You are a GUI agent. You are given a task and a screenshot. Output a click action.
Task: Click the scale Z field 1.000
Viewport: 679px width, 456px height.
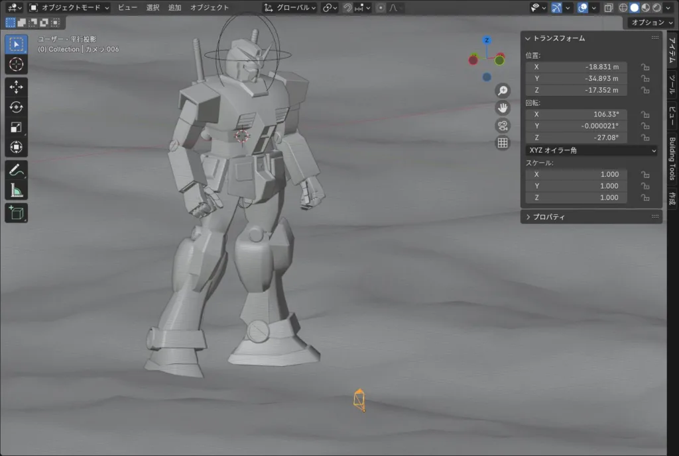click(x=576, y=197)
